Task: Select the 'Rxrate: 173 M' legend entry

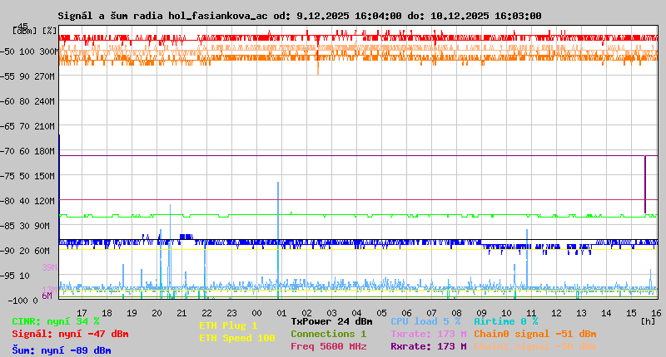Action: tap(429, 346)
